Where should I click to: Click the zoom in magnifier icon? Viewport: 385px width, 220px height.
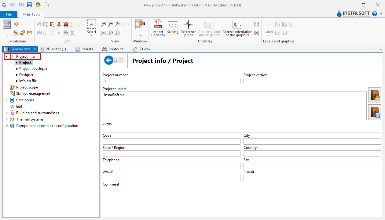click(x=104, y=24)
